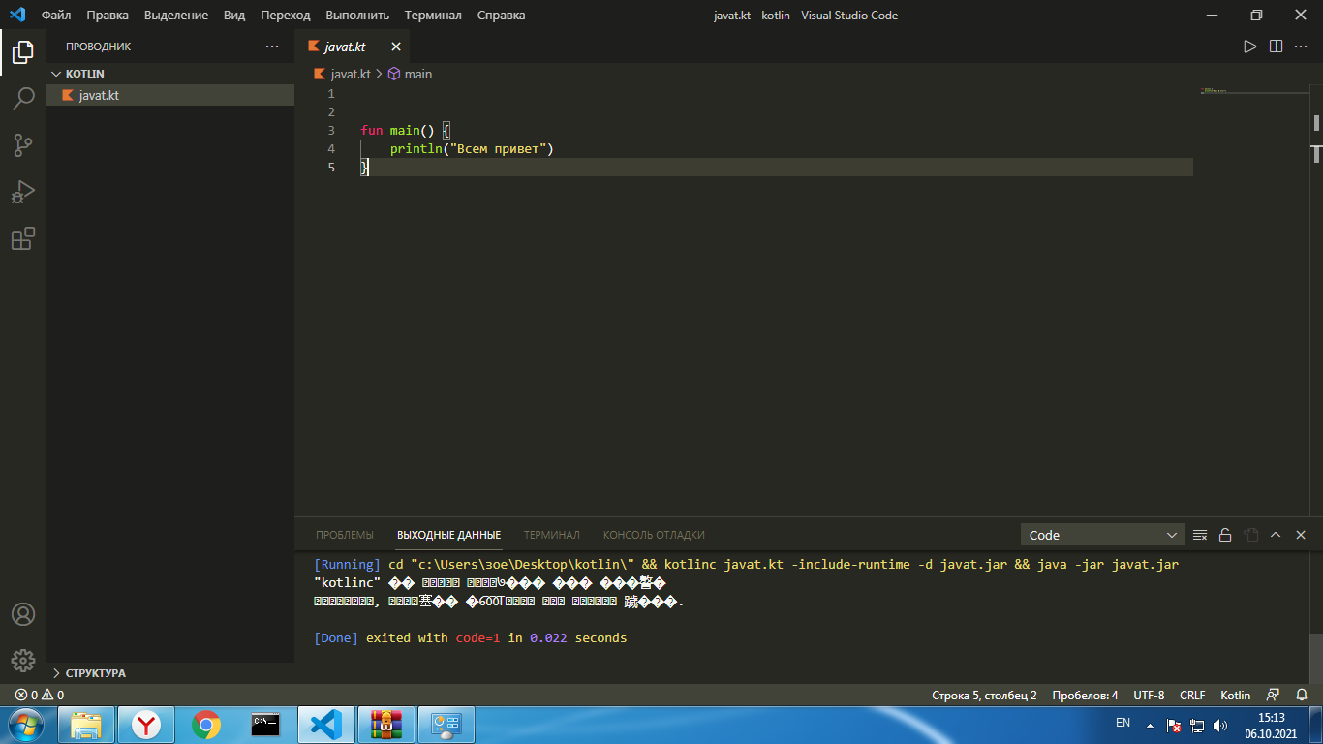This screenshot has width=1323, height=744.
Task: Click cursor position Строка 5, столбец 2
Action: [x=984, y=695]
